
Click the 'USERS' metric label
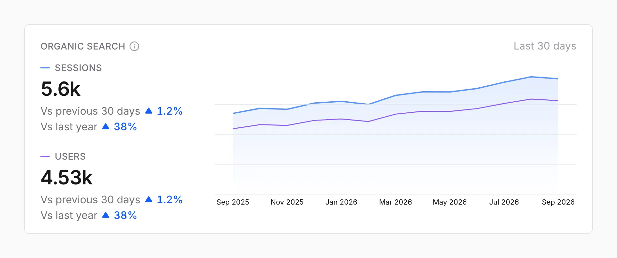click(x=70, y=156)
